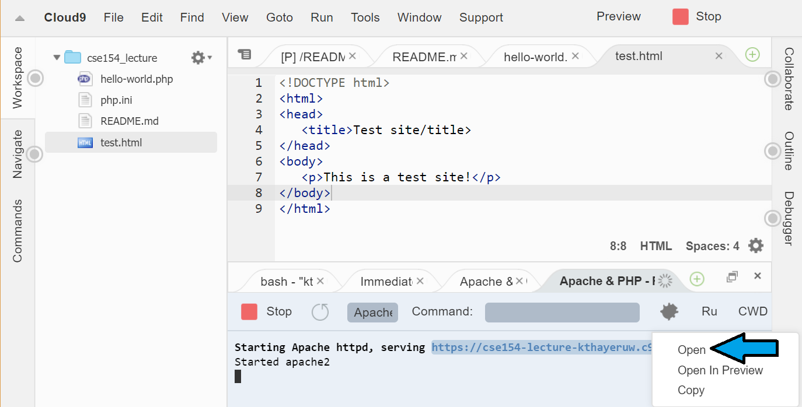The width and height of the screenshot is (802, 407).
Task: Switch to the hello-world editor tab
Action: [x=535, y=57]
